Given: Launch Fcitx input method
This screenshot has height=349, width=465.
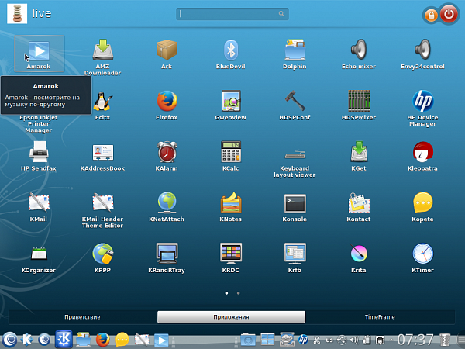Looking at the screenshot, I should tap(102, 105).
